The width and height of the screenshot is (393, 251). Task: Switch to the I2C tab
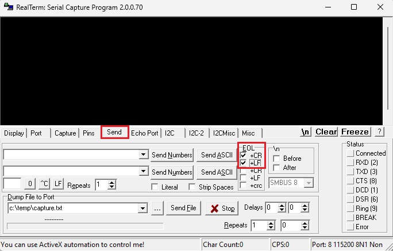pos(169,133)
